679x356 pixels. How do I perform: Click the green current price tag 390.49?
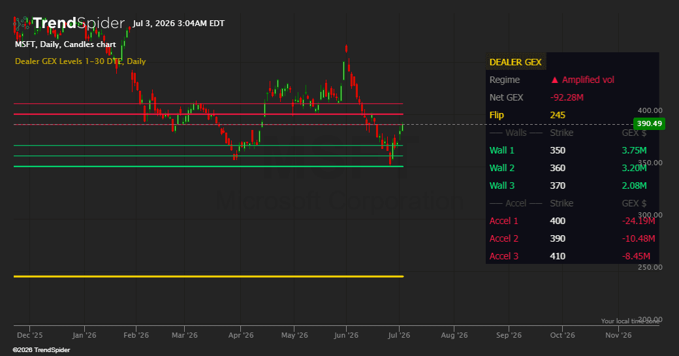(x=649, y=124)
